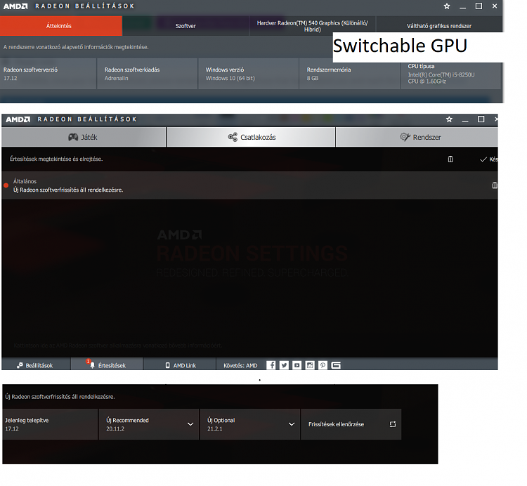Viewport: 527px width, 486px height.
Task: Click the Gaming Evolved icon after Pinterest
Action: [x=336, y=365]
